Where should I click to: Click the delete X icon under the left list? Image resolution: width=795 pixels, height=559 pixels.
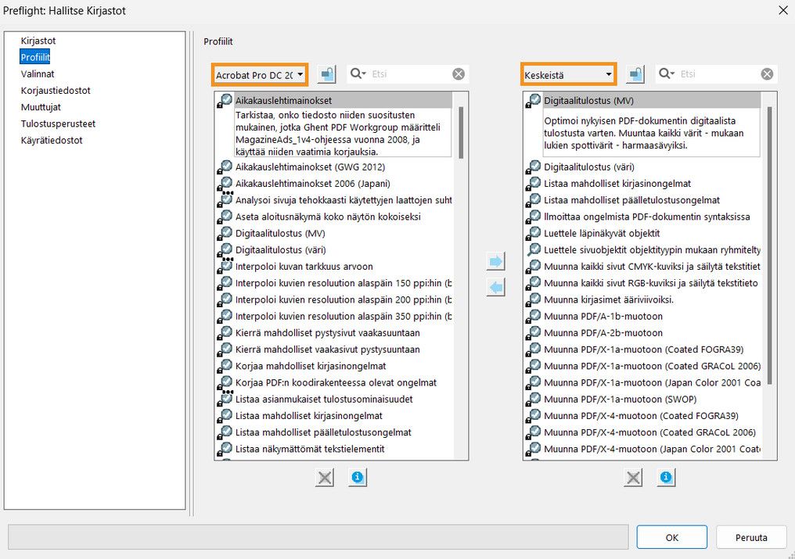tap(325, 478)
